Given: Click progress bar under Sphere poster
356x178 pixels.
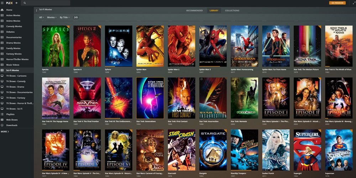Looking at the screenshot, I should tap(119, 67).
